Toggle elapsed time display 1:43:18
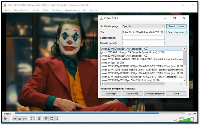Screen dimensions: 200x125 point(7,114)
